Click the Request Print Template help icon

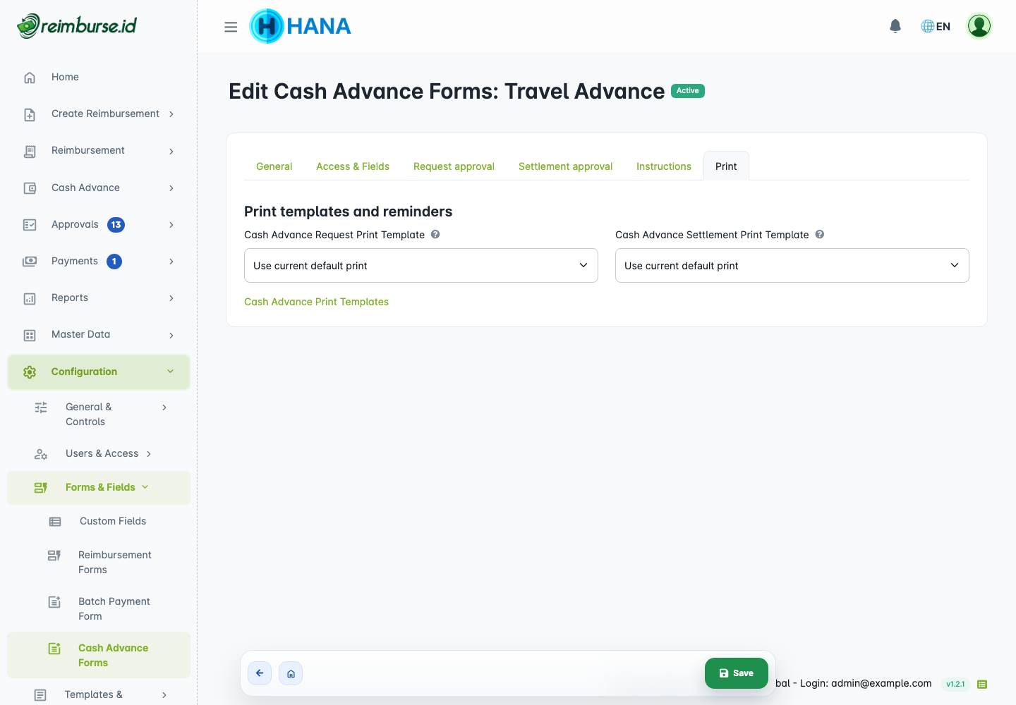click(x=435, y=235)
